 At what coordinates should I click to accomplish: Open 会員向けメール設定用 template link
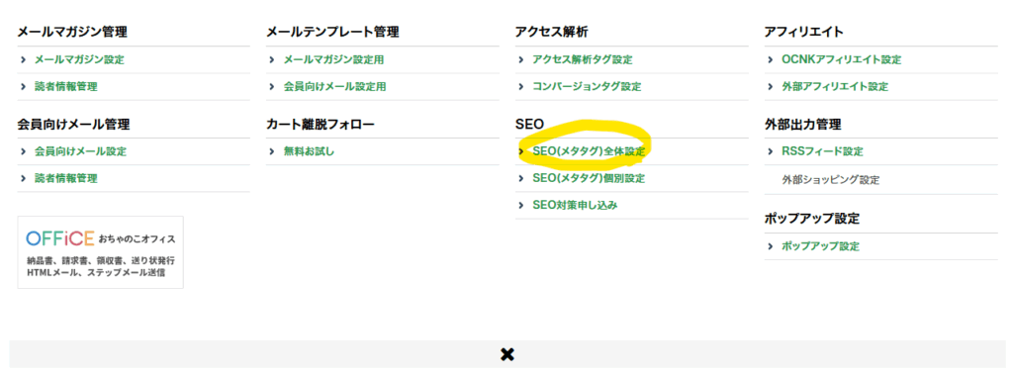click(x=334, y=87)
